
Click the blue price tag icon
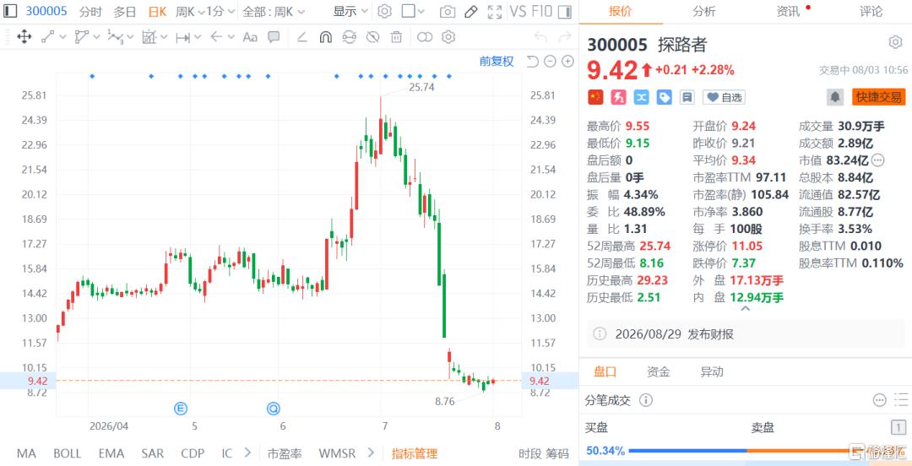[x=665, y=97]
